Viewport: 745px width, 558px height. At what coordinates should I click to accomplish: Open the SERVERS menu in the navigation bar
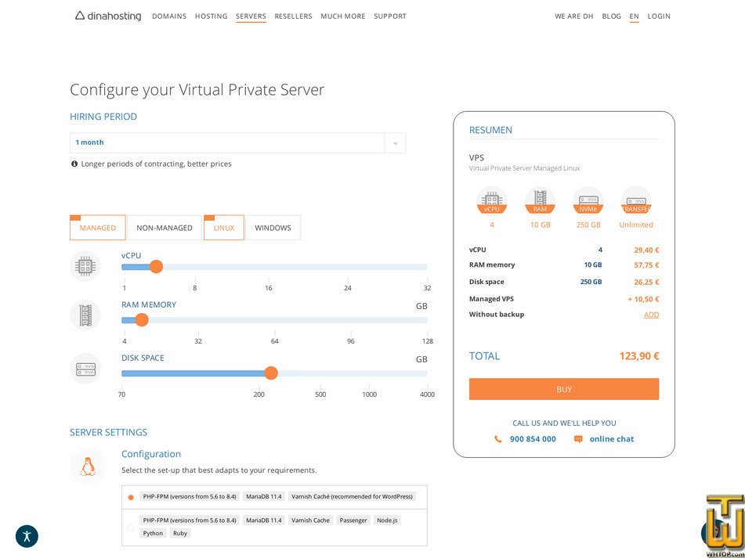coord(251,16)
